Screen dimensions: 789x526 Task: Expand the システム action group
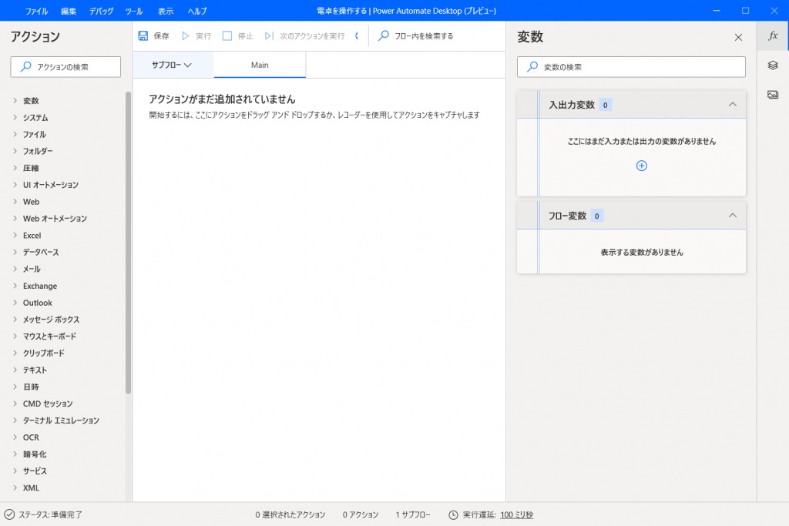click(x=15, y=117)
